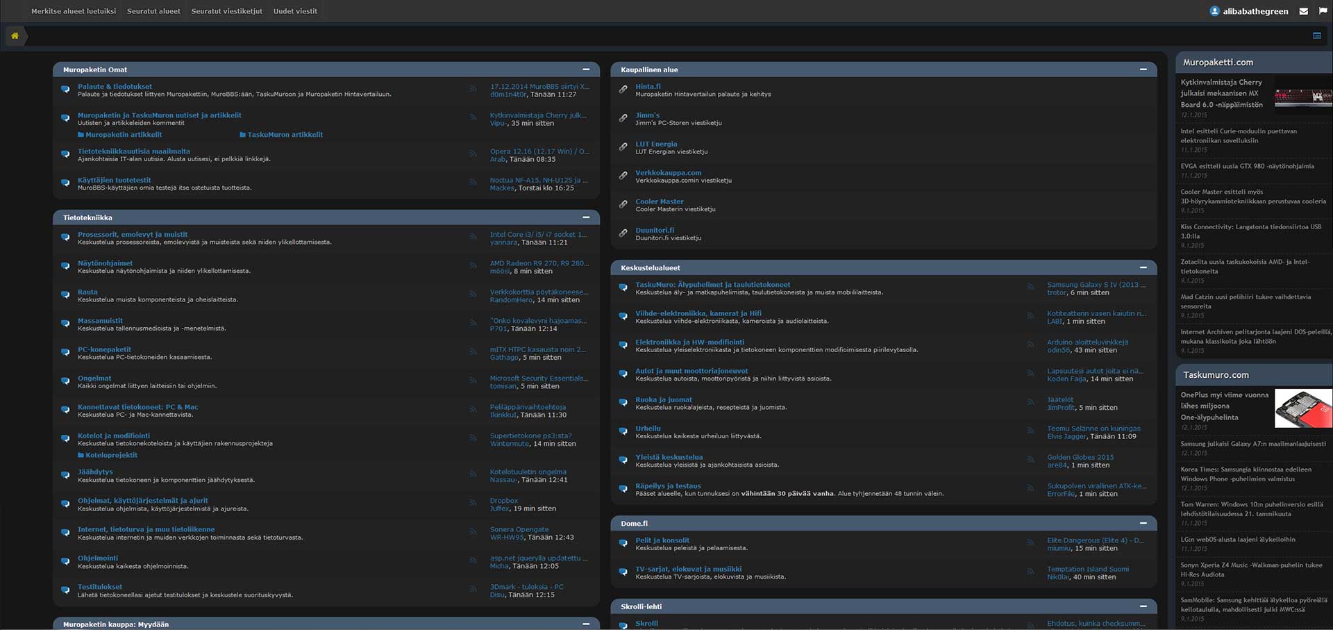Click user name 'Elvis Jagger' in Urheilu row
1333x630 pixels.
(1066, 436)
